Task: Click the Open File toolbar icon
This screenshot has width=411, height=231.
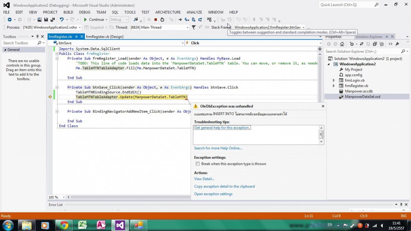Action: tap(39, 20)
